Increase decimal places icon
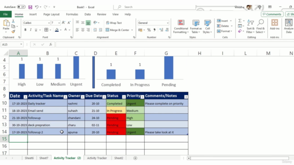This screenshot has width=294, height=165. click(161, 30)
